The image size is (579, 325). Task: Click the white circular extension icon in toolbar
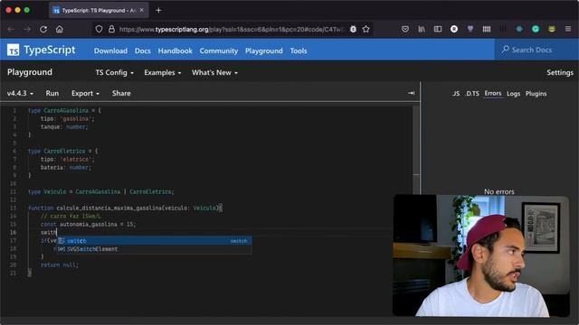[454, 29]
